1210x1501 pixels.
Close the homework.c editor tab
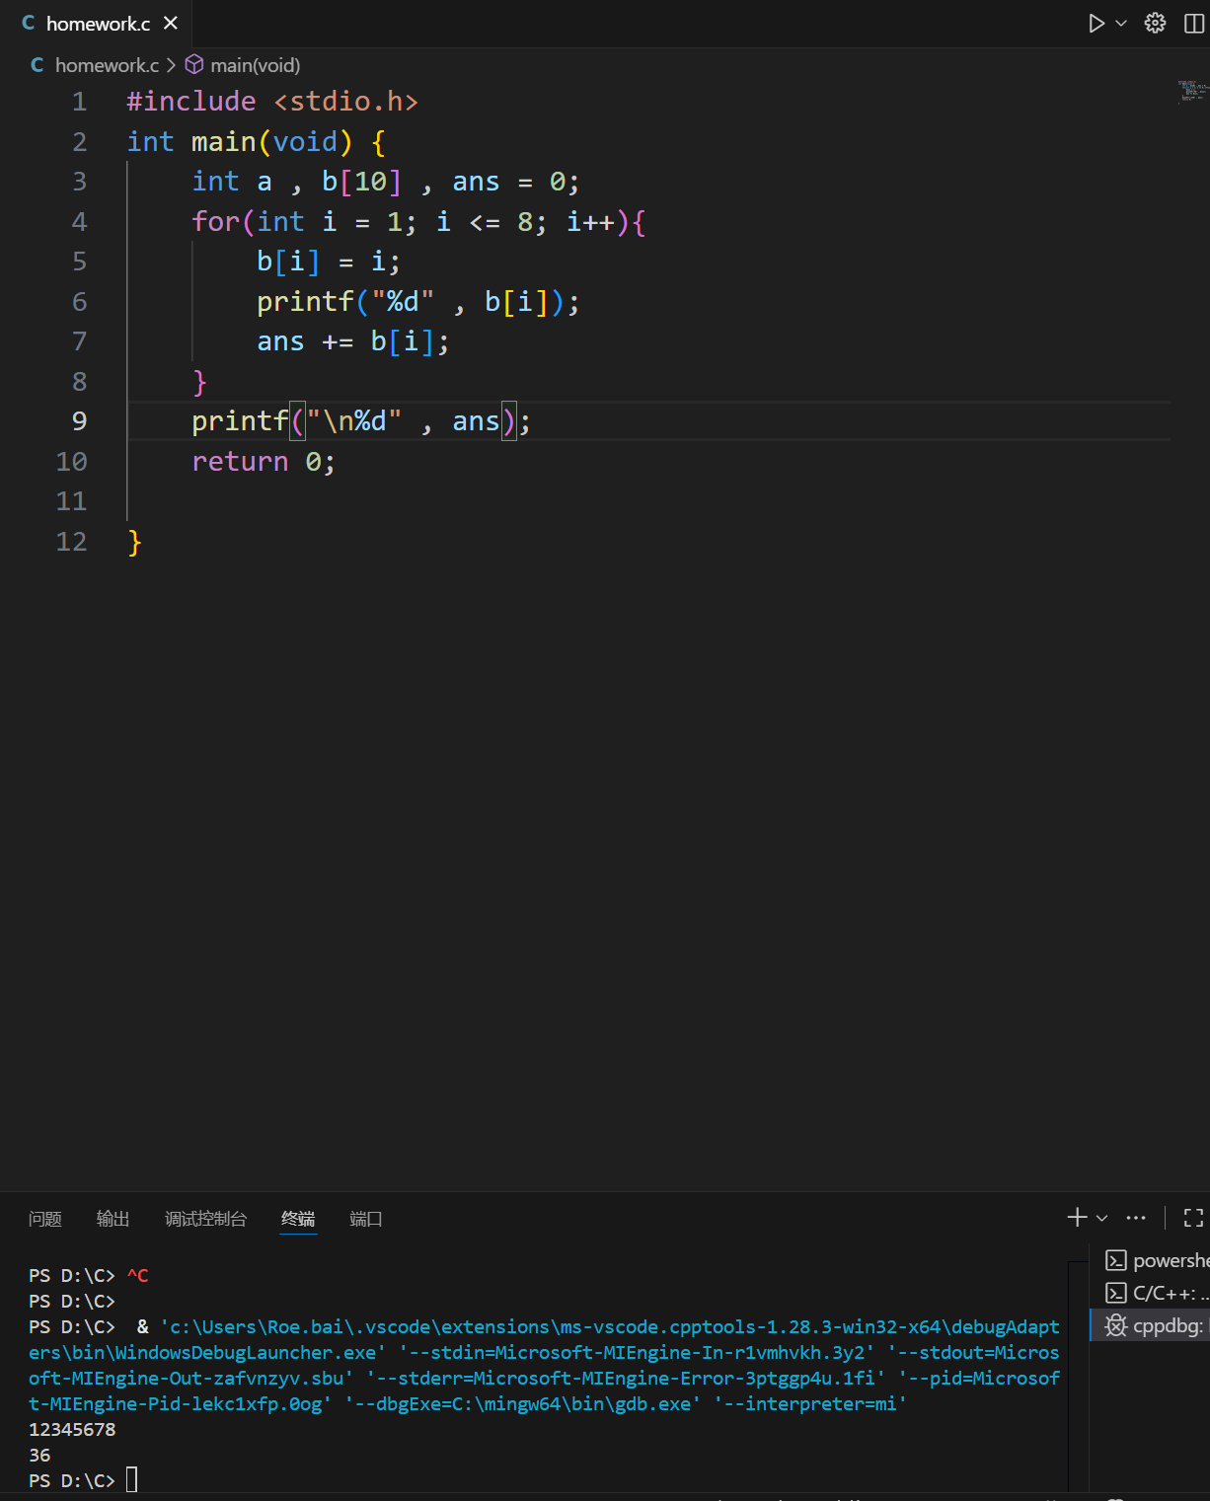point(171,23)
